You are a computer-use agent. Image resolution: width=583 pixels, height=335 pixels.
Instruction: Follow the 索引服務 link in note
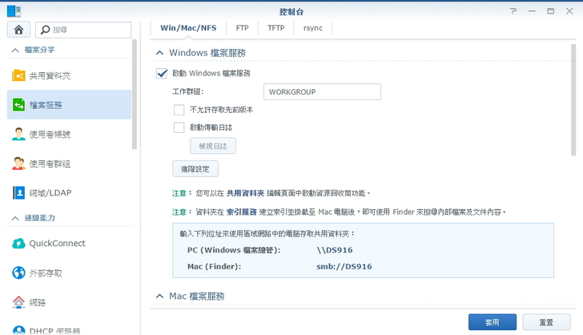(242, 212)
